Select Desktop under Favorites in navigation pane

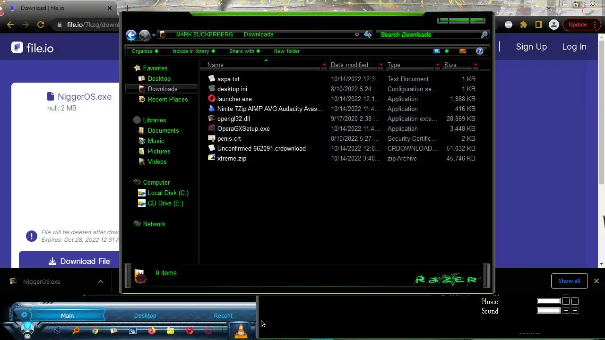click(159, 78)
